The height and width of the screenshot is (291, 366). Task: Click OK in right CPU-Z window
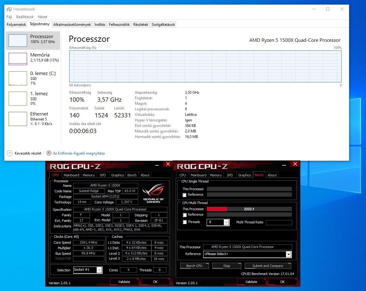283,282
